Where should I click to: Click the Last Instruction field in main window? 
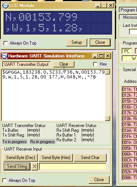pos(133,32)
